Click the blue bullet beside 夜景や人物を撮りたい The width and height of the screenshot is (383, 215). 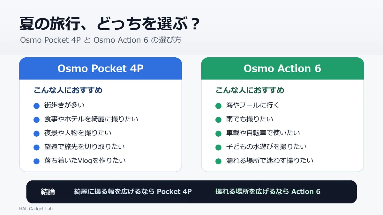[x=36, y=133]
